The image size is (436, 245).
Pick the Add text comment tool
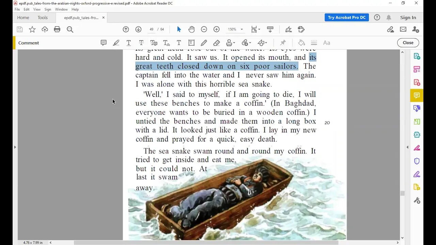coord(179,43)
